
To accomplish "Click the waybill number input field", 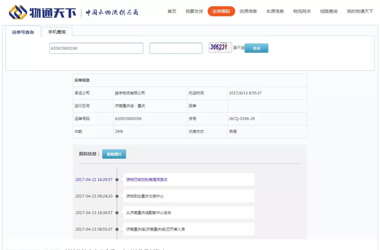I will (x=96, y=48).
